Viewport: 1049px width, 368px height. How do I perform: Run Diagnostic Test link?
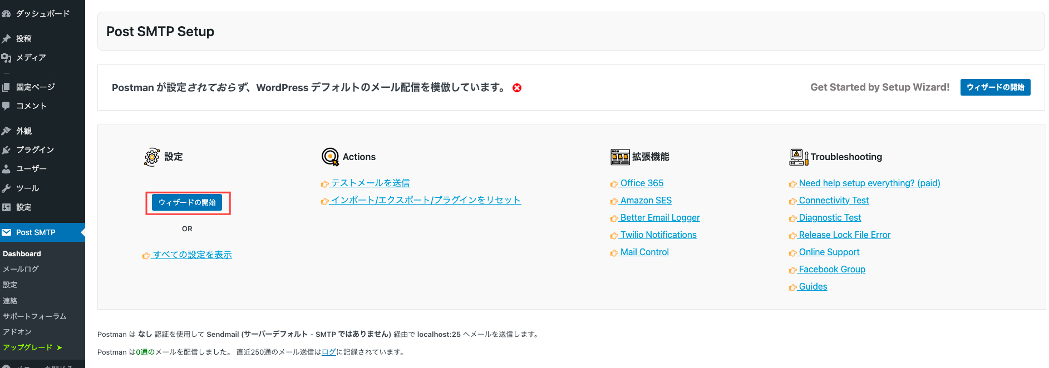point(830,217)
